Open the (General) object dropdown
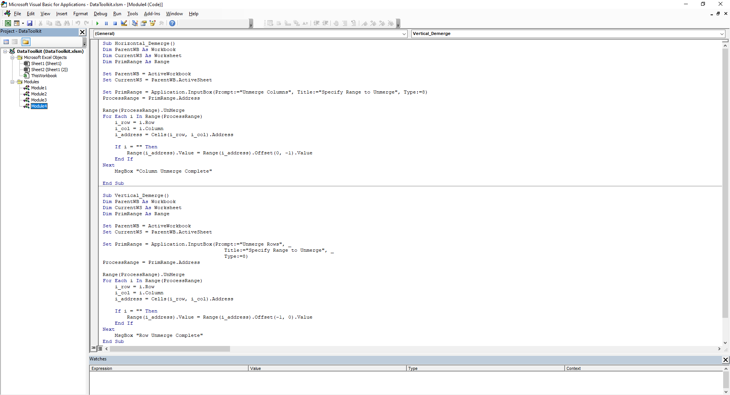Screen dimensions: 730x395 (x=404, y=34)
